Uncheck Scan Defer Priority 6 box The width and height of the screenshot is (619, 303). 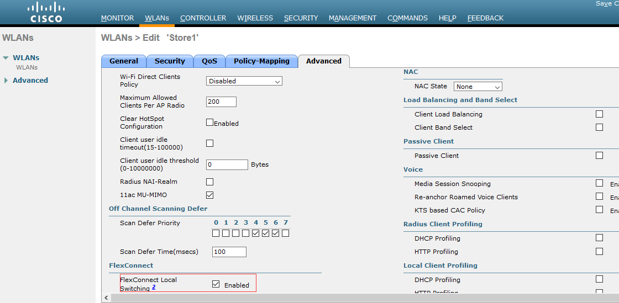tap(276, 233)
